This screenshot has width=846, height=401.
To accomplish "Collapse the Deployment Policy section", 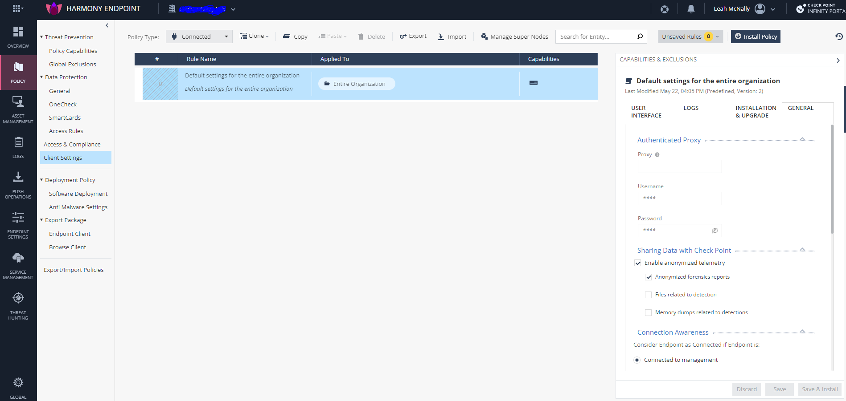I will 41,180.
